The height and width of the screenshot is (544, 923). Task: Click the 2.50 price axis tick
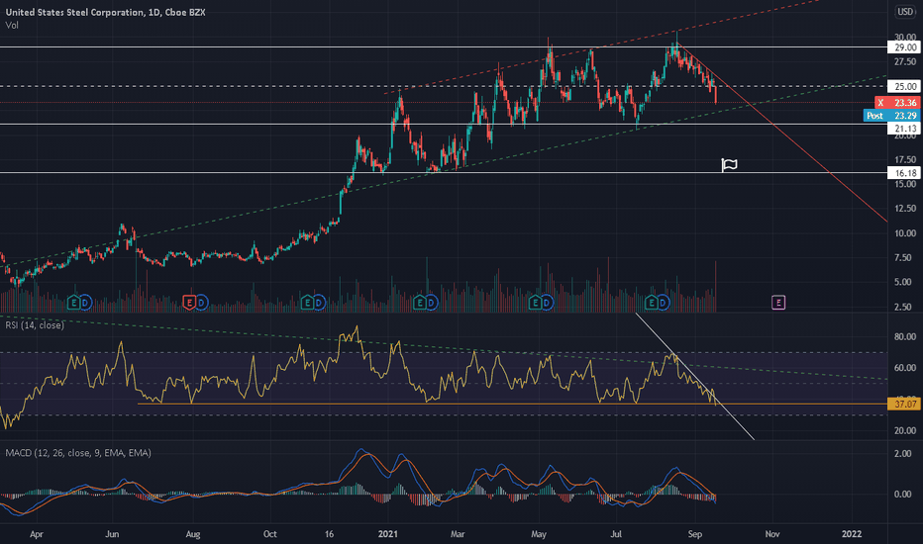point(905,307)
